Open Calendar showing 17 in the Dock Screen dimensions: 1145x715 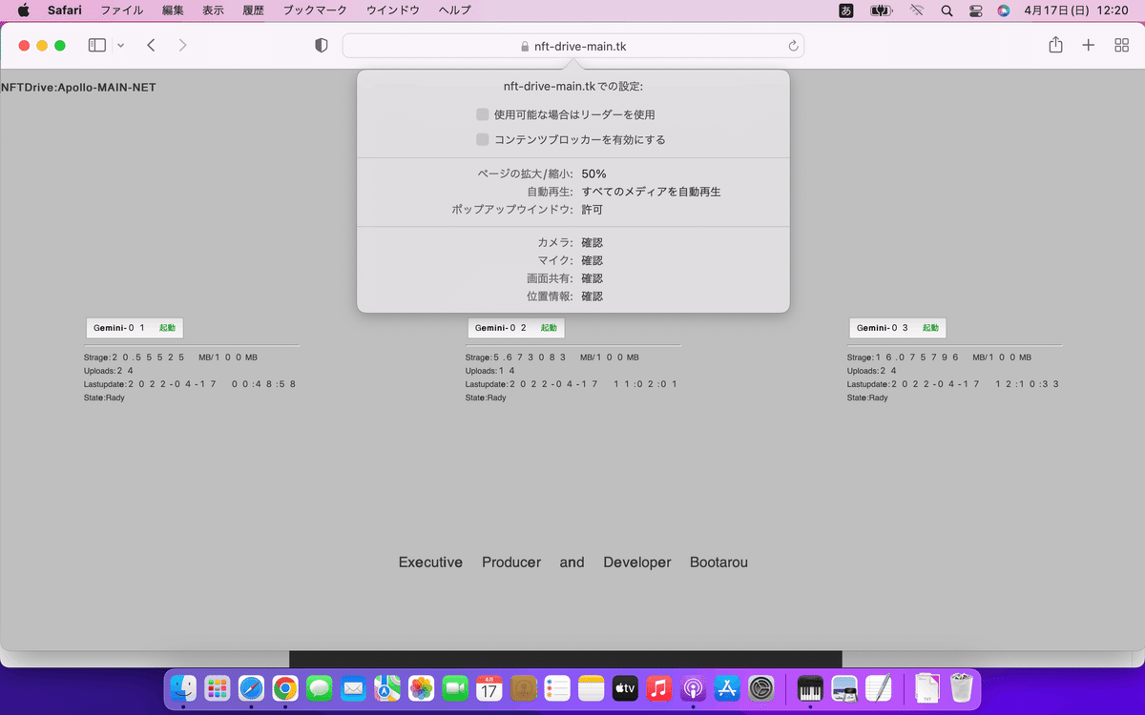[489, 687]
